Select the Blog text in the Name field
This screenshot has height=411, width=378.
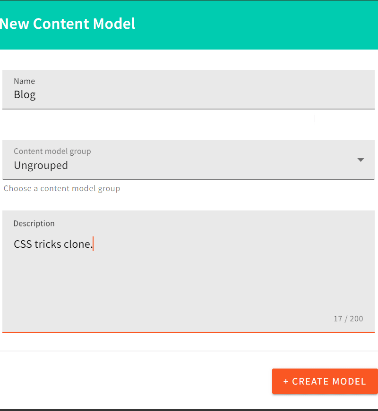point(25,94)
